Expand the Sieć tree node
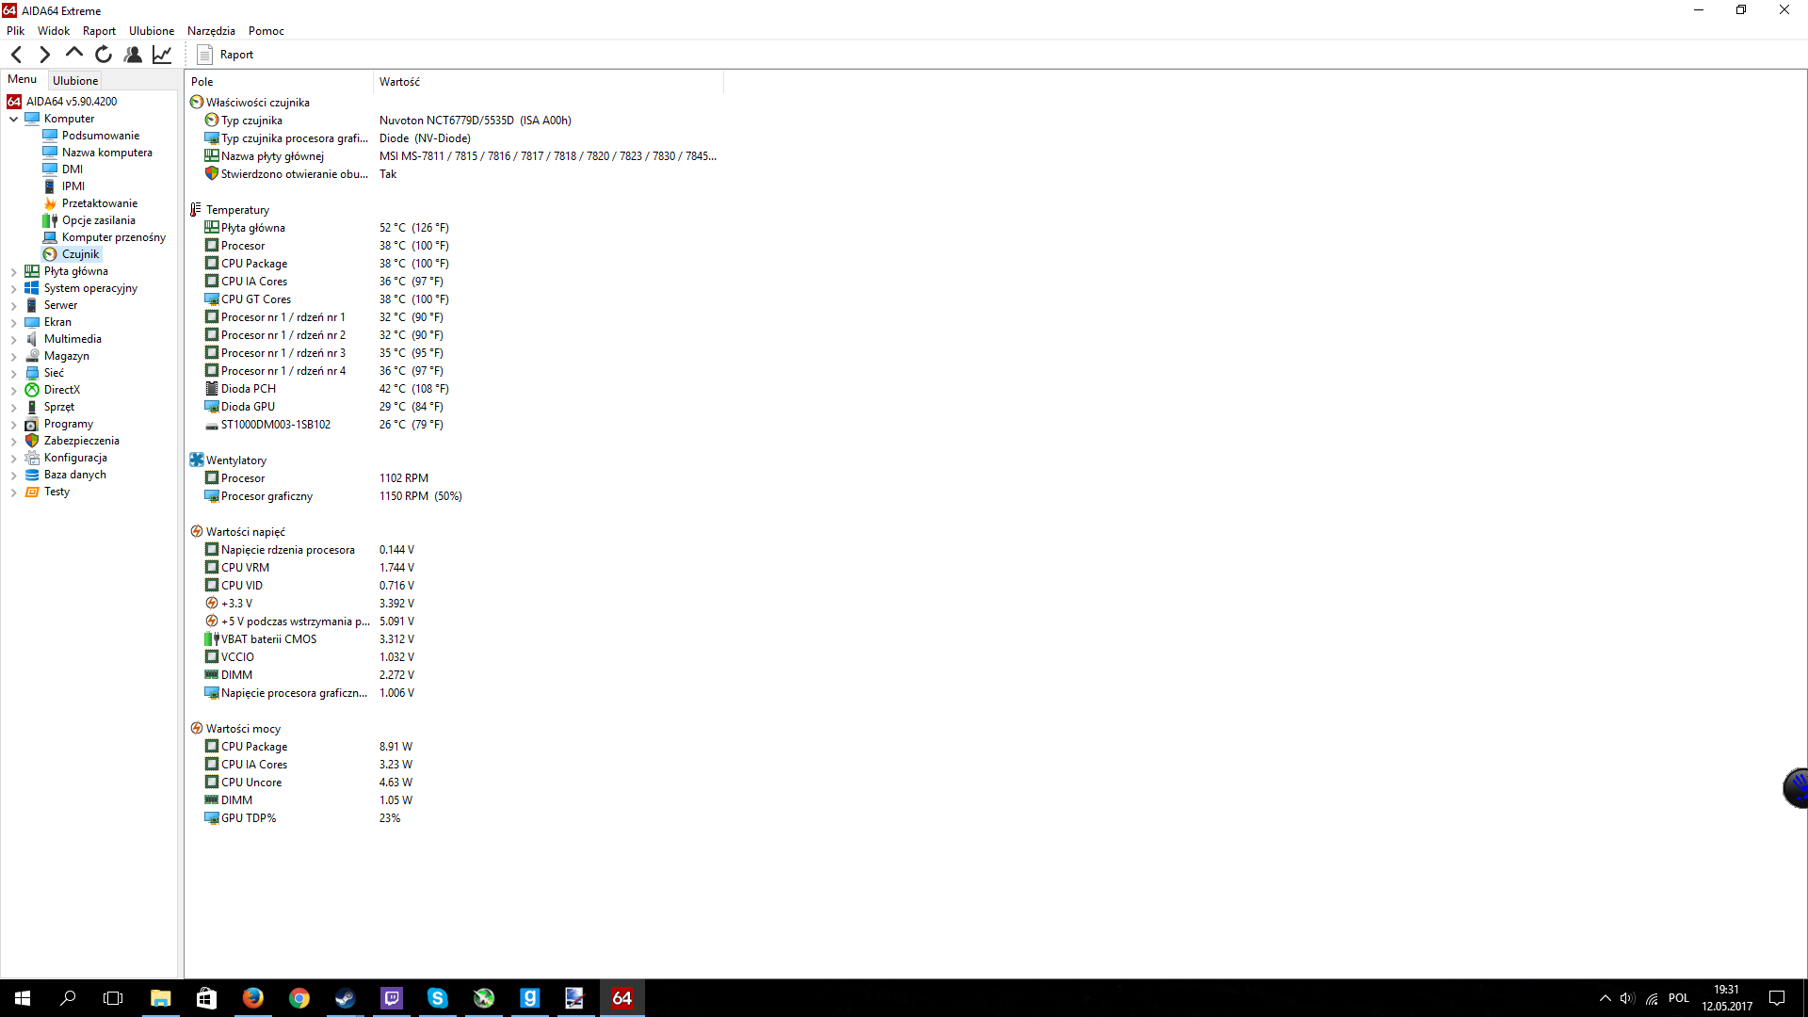Image resolution: width=1808 pixels, height=1017 pixels. [x=13, y=373]
